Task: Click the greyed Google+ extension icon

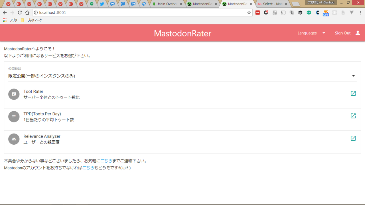Action: [x=275, y=13]
